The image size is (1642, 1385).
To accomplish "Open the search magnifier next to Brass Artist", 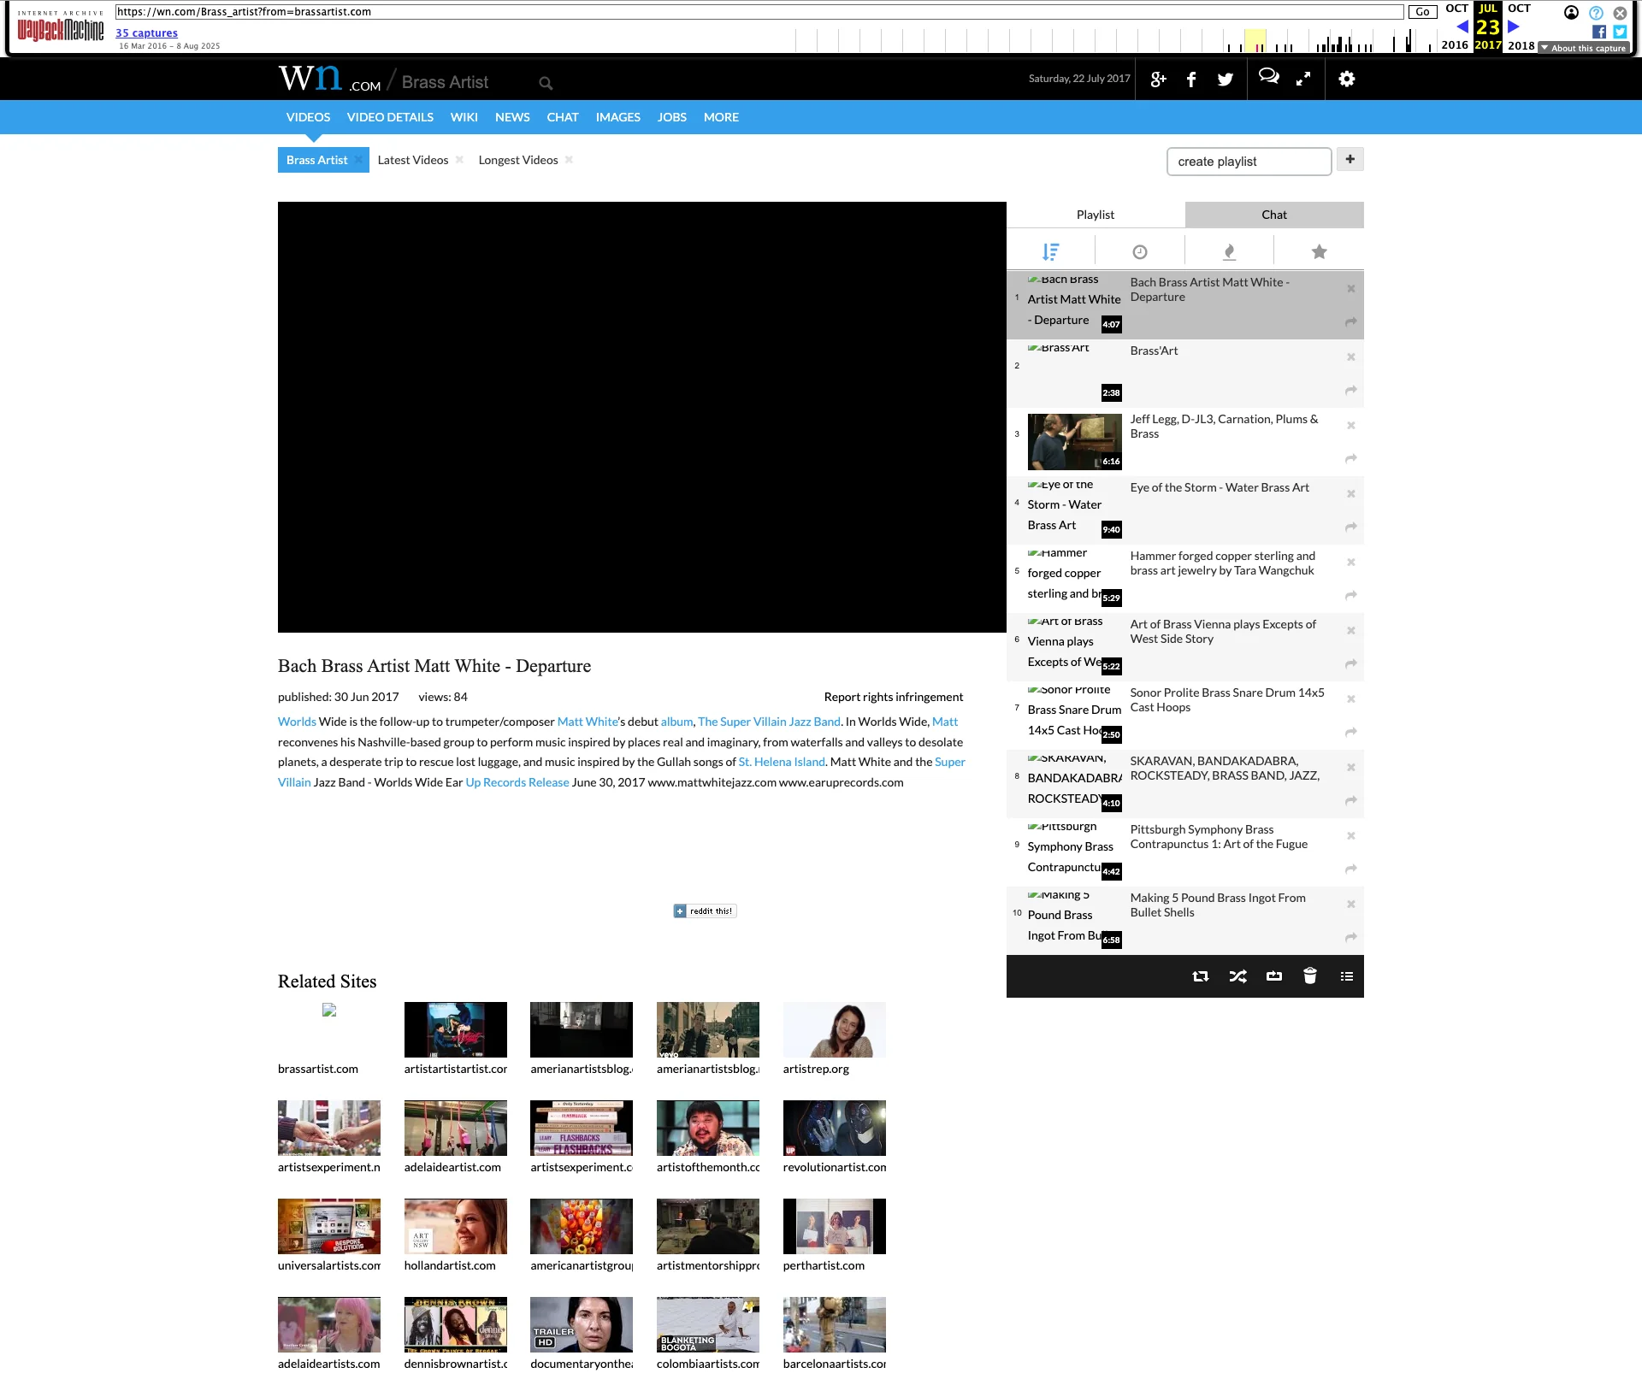I will 546,82.
